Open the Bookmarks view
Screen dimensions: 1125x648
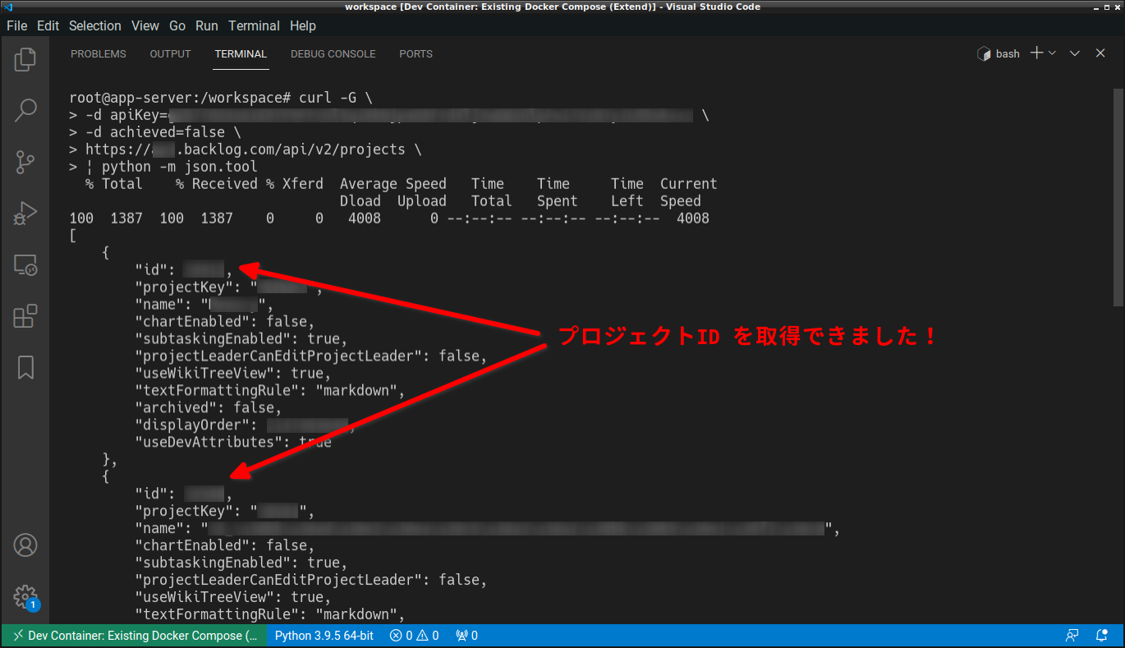(25, 367)
